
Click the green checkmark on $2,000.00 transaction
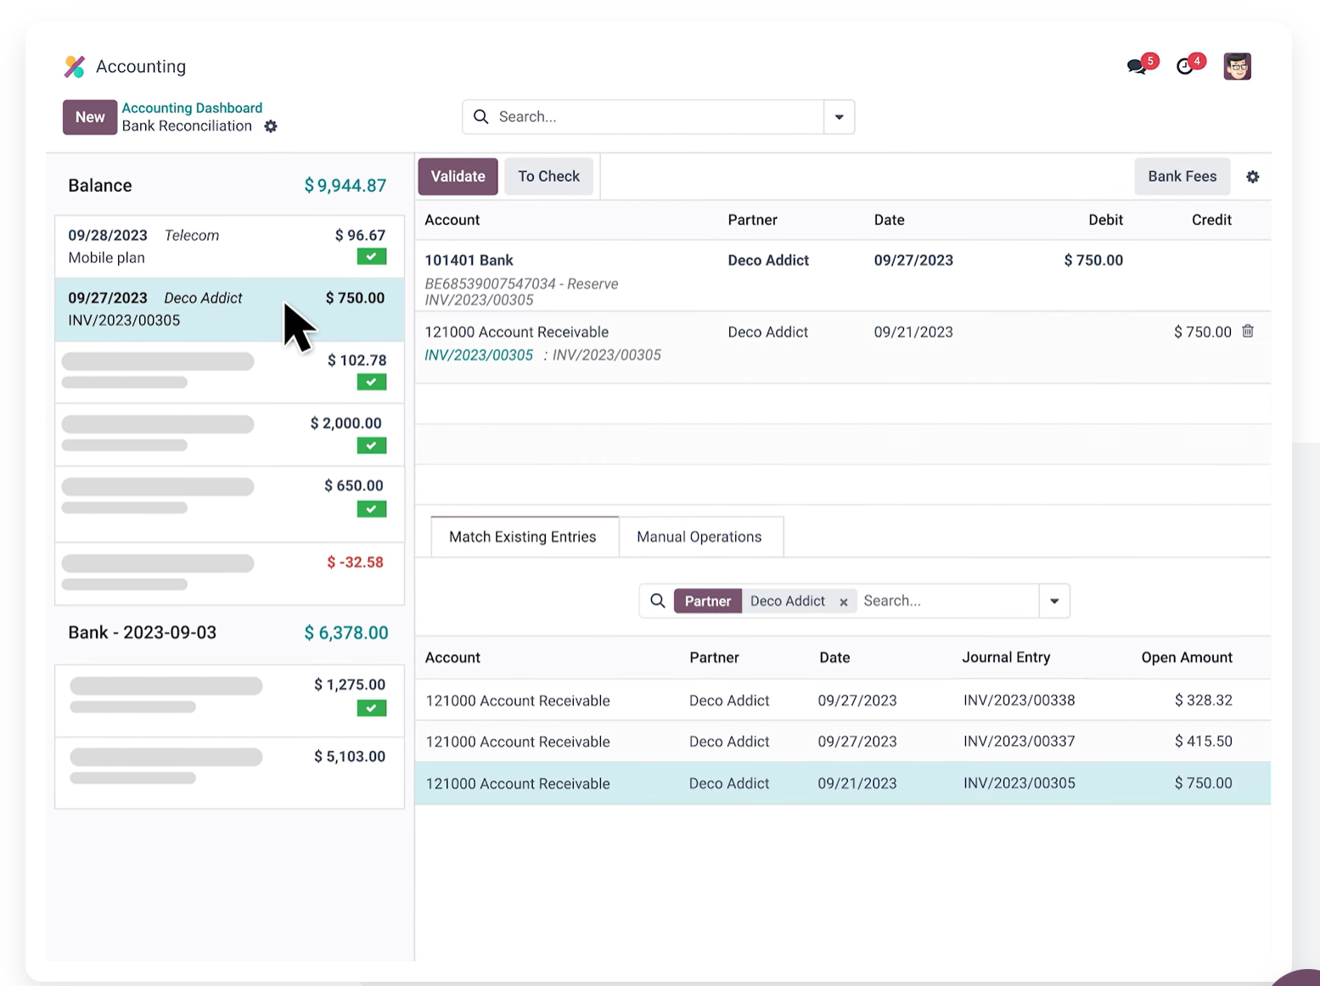point(372,445)
